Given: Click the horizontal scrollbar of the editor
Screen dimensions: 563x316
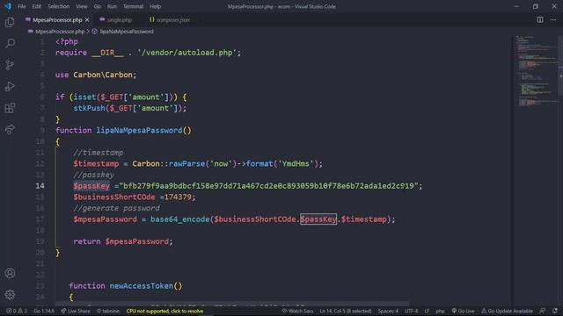Looking at the screenshot, I should (x=232, y=304).
